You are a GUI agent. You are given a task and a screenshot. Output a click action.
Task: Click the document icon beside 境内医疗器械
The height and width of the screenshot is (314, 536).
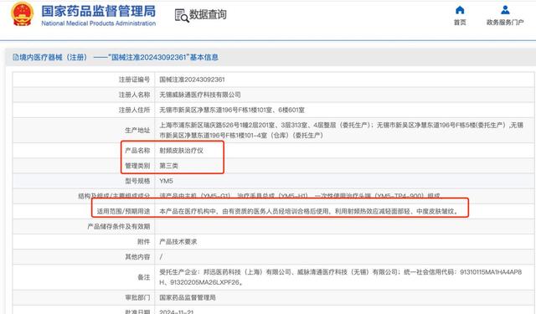coord(16,57)
